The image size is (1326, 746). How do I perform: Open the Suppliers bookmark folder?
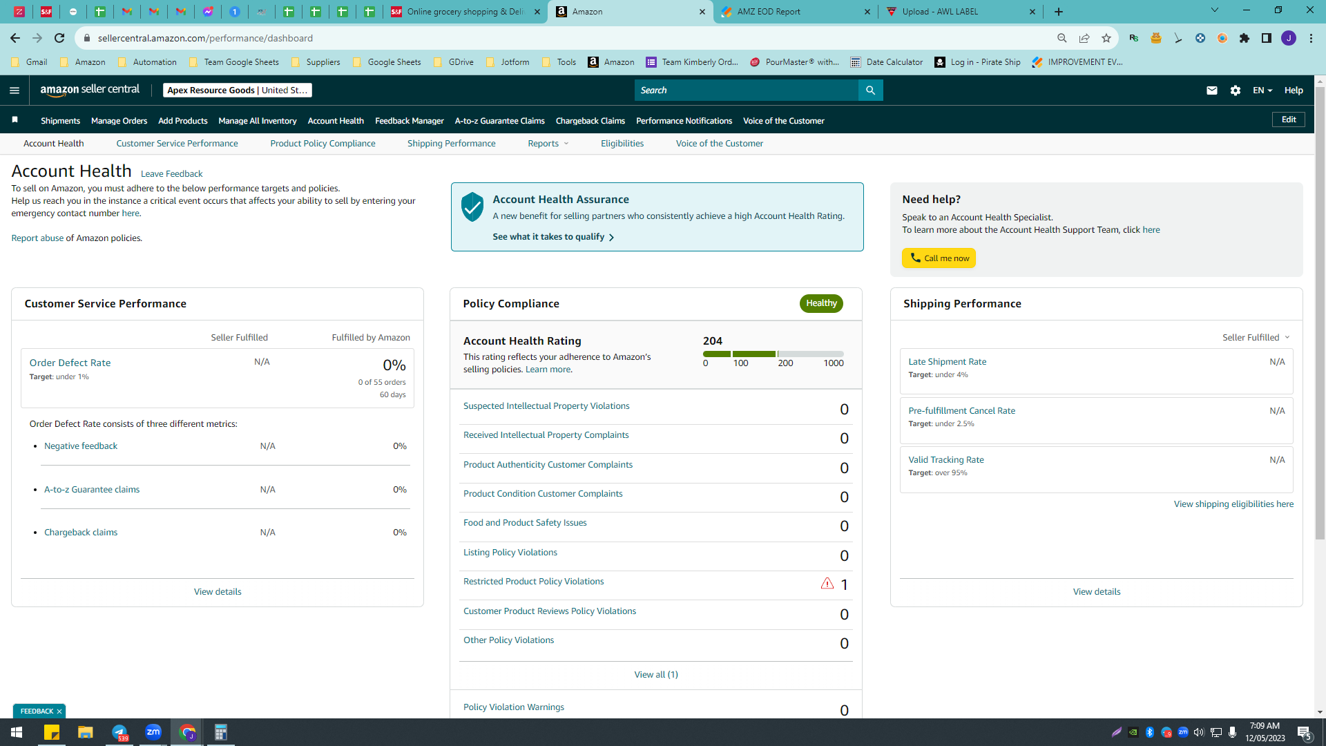(x=316, y=62)
